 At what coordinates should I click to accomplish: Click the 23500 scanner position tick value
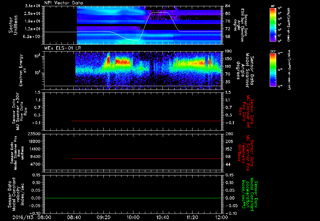pyautogui.click(x=34, y=134)
